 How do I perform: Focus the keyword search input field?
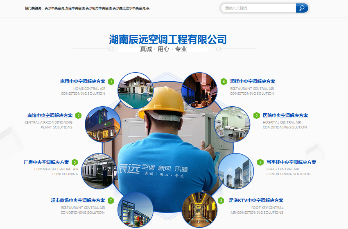point(259,8)
